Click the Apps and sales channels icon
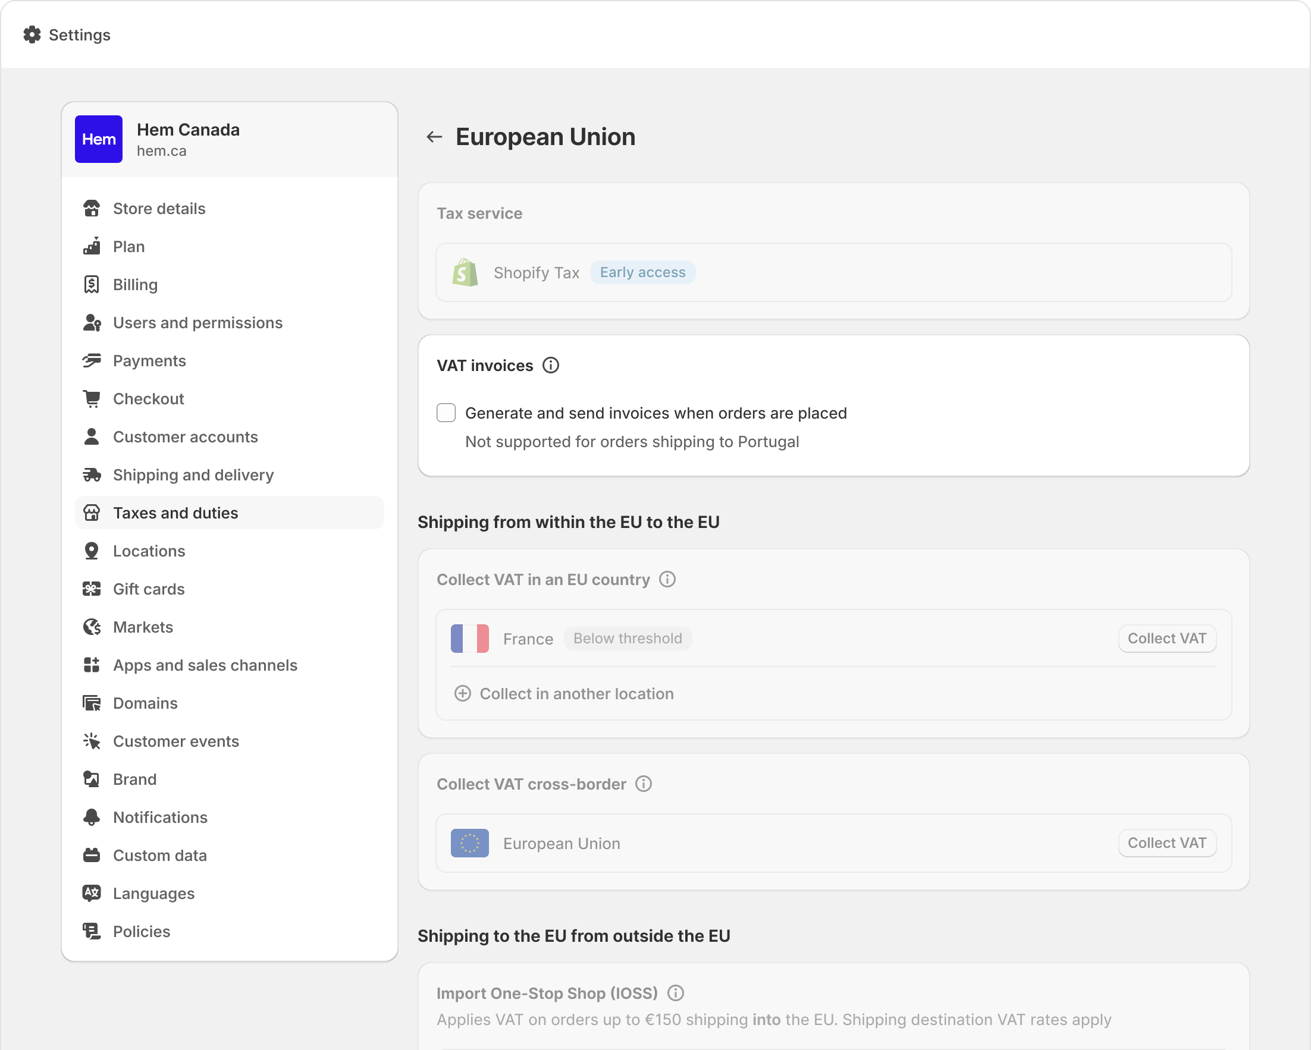This screenshot has width=1311, height=1050. (x=92, y=665)
